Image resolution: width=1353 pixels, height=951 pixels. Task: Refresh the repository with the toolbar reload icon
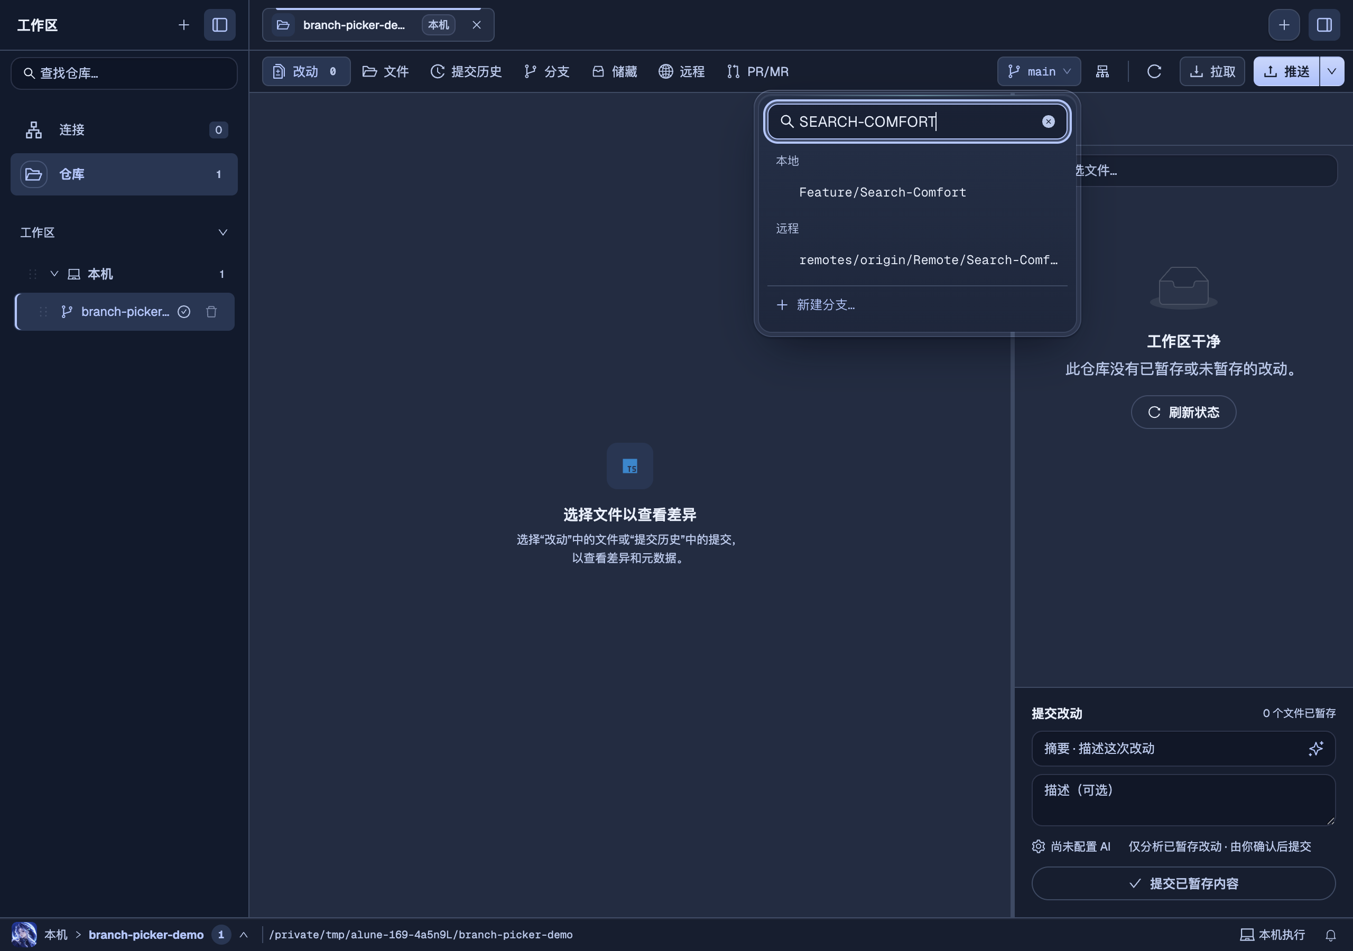pyautogui.click(x=1154, y=71)
